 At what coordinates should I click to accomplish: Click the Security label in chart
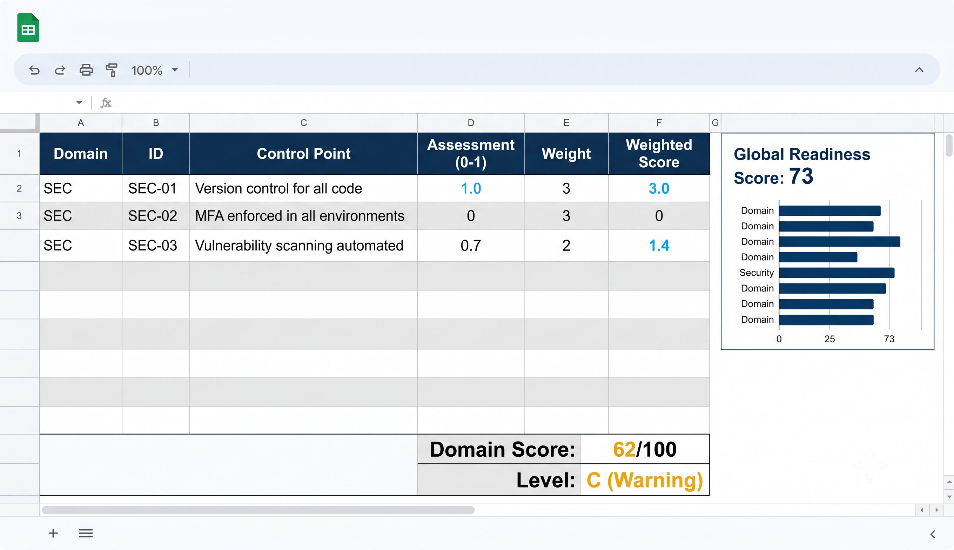click(x=757, y=273)
